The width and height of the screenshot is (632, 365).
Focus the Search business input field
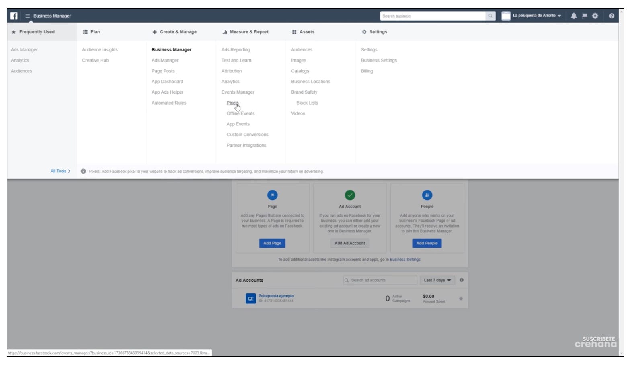432,16
